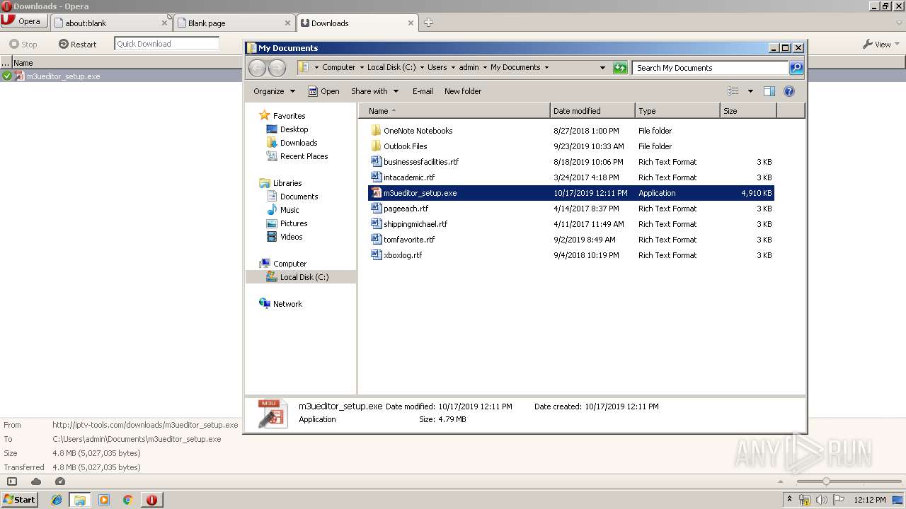Viewport: 906px width, 509px height.
Task: Open the Pictures library
Action: coord(293,223)
